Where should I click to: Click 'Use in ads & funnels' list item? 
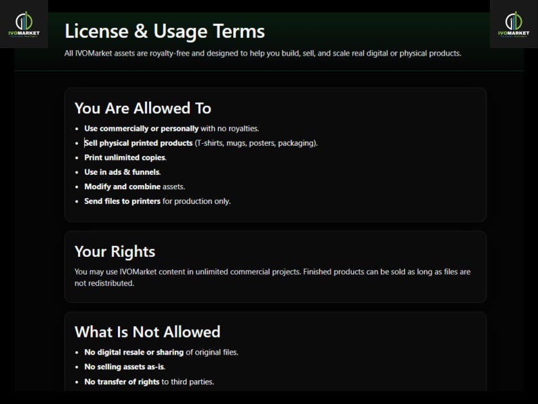point(123,172)
